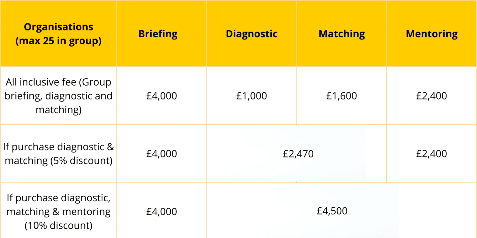Select £2,400 Mentoring price in 5% discount row
This screenshot has height=238, width=477.
(432, 154)
